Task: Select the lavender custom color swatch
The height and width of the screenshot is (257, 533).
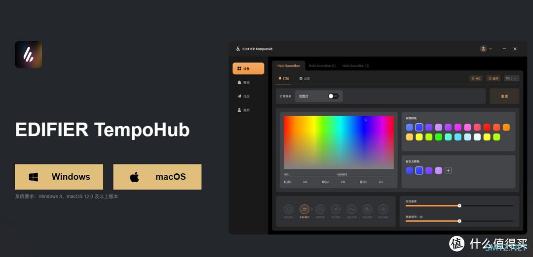Action: [x=439, y=170]
